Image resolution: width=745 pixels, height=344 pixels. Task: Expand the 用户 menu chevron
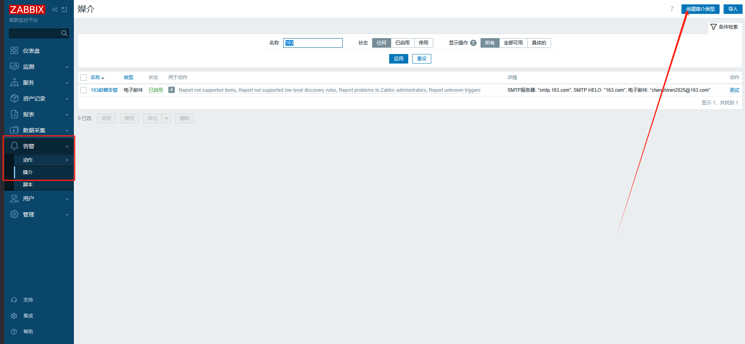(67, 199)
